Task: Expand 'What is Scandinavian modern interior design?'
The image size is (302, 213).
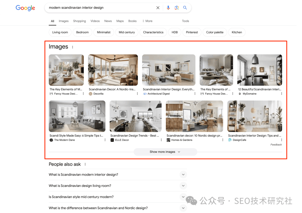Action: pos(183,174)
